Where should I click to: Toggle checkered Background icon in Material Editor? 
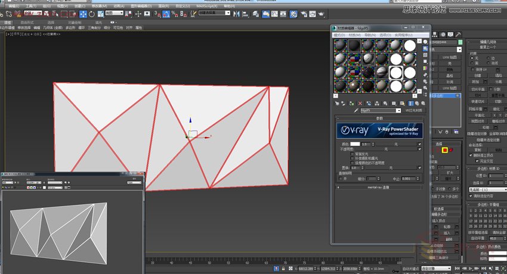[x=425, y=55]
